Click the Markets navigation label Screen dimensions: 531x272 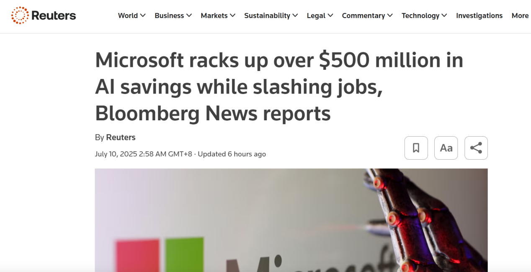pyautogui.click(x=214, y=15)
